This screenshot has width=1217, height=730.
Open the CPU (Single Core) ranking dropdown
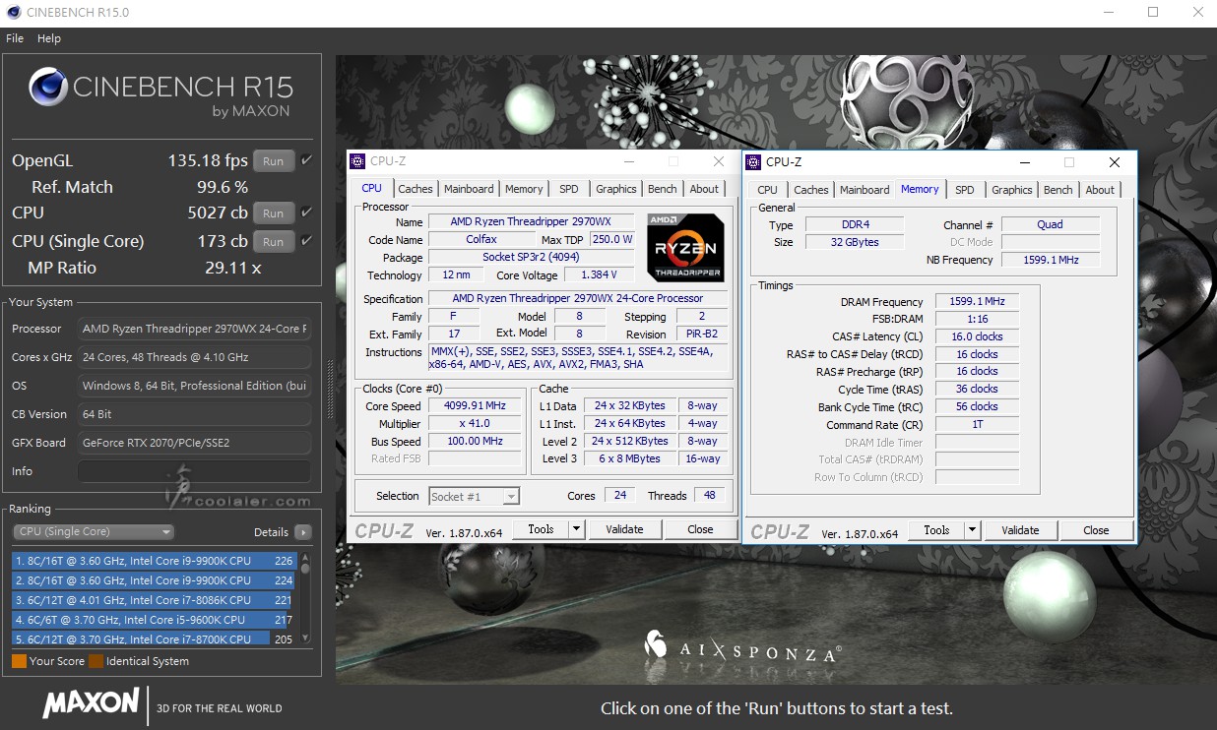(94, 532)
